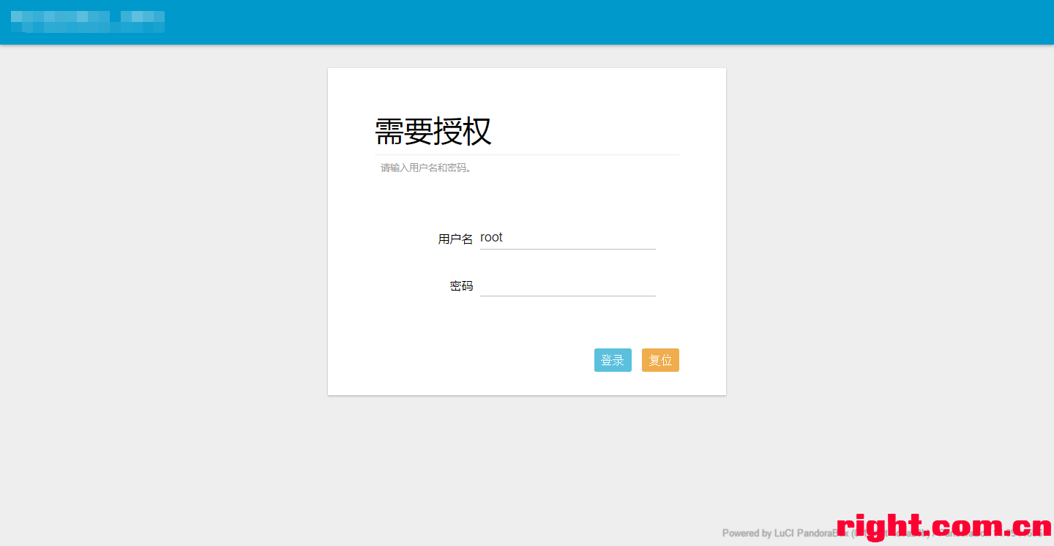Click the 密码 label
1054x546 pixels.
tap(461, 285)
